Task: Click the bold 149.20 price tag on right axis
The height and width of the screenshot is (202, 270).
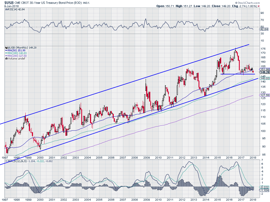Action: 265,72
